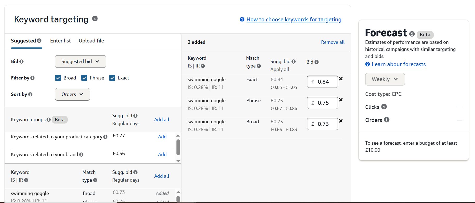Click Sugg. bid info icon above Regular days in keyword table
This screenshot has width=475, height=203.
click(135, 172)
